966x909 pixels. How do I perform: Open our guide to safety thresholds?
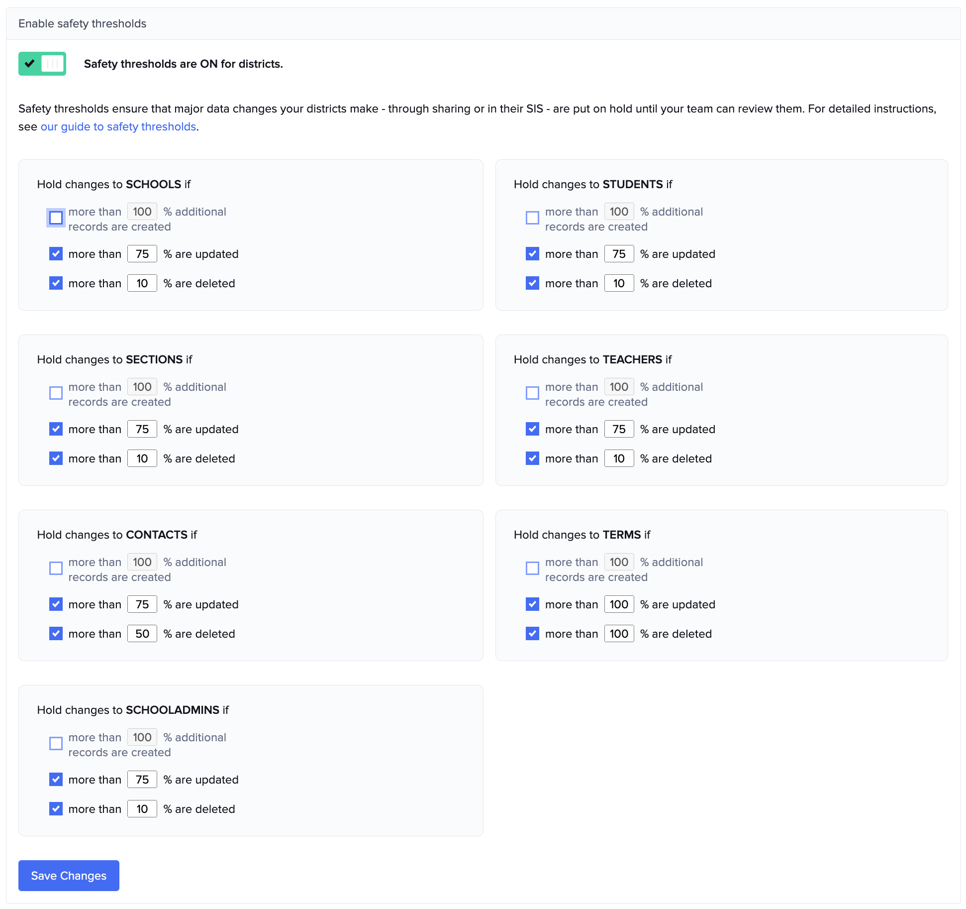[118, 126]
